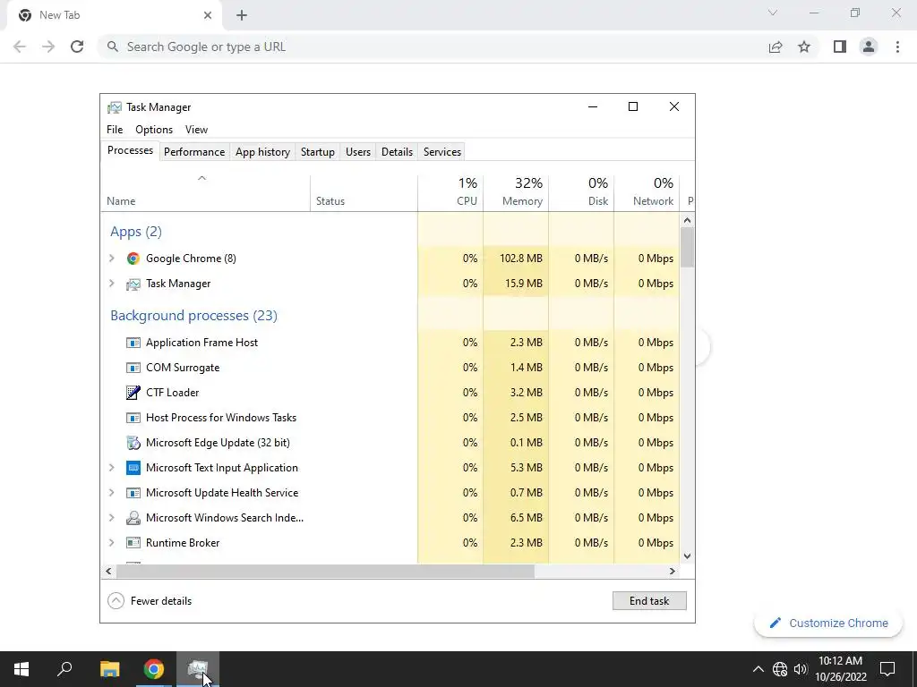Click Microsoft Windows Search Indexer icon

click(133, 518)
